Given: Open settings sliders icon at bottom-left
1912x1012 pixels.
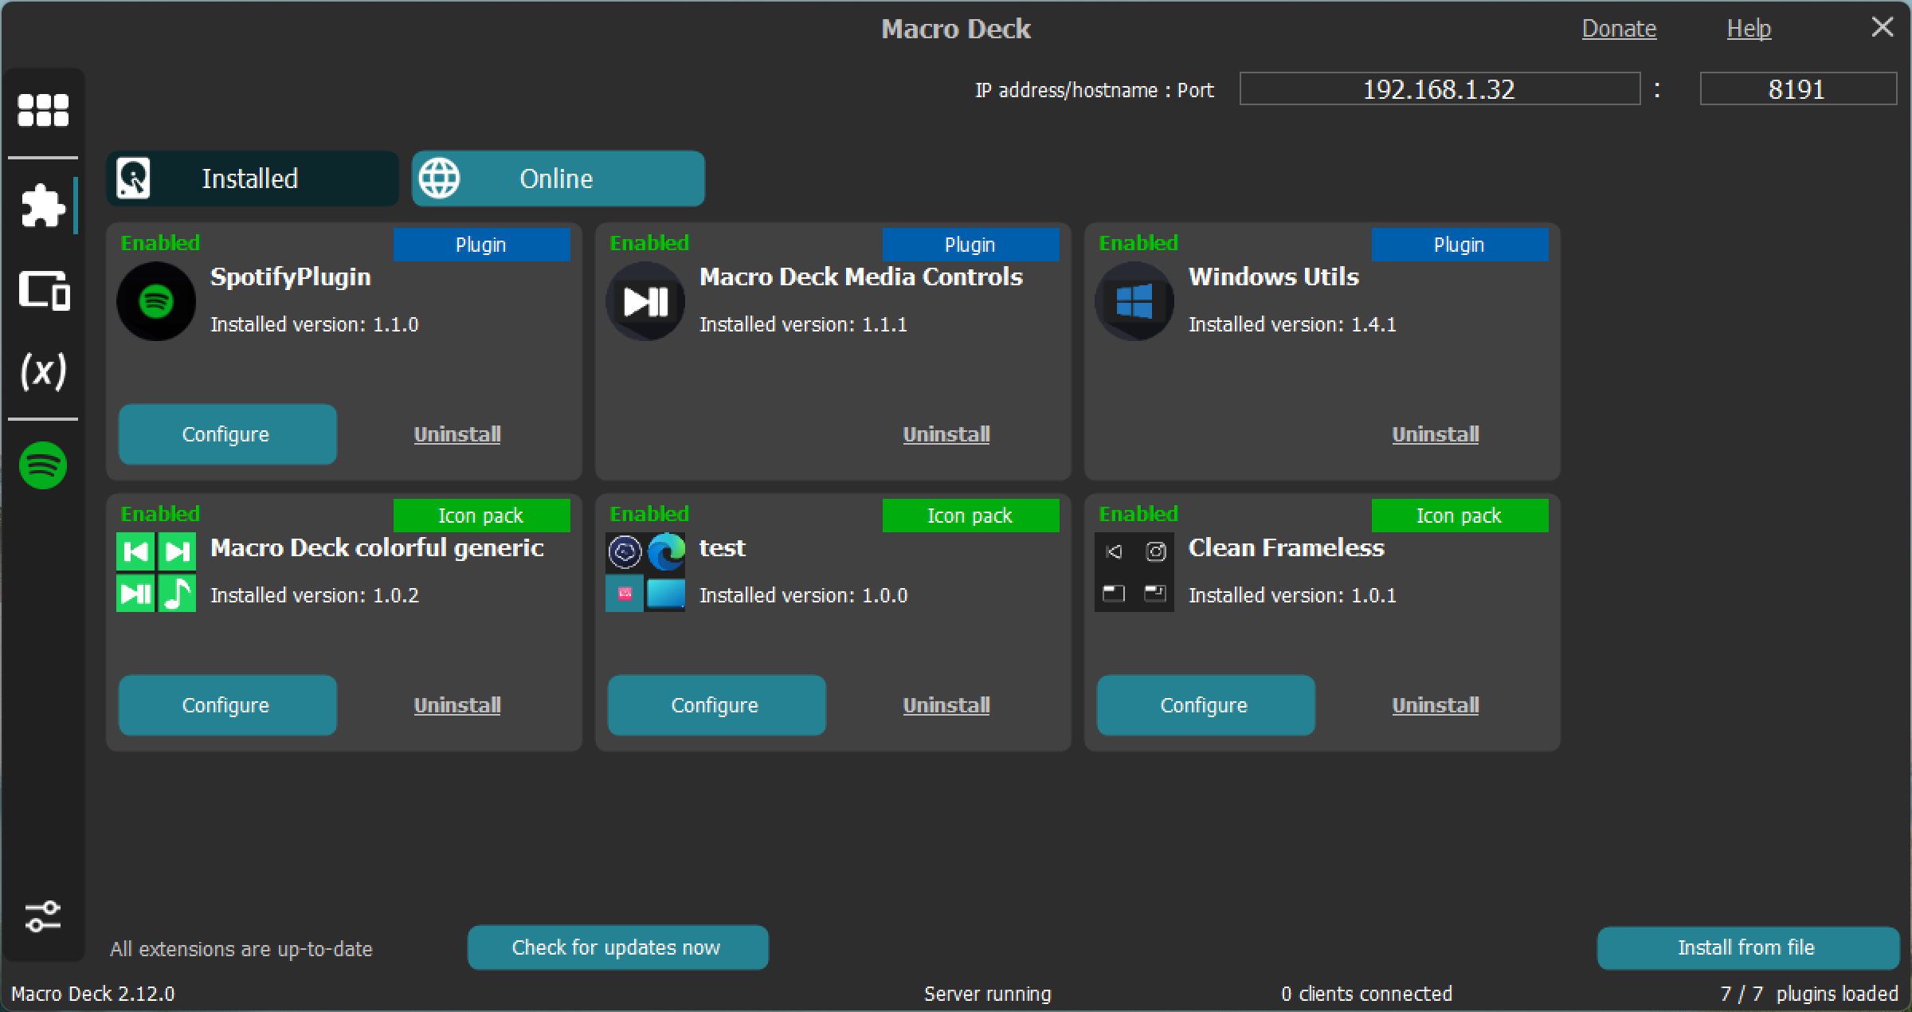Looking at the screenshot, I should coord(43,916).
